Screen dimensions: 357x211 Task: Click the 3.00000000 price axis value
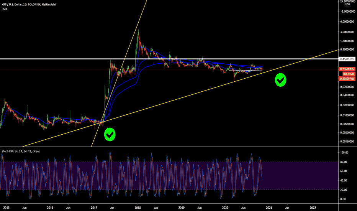(347, 32)
